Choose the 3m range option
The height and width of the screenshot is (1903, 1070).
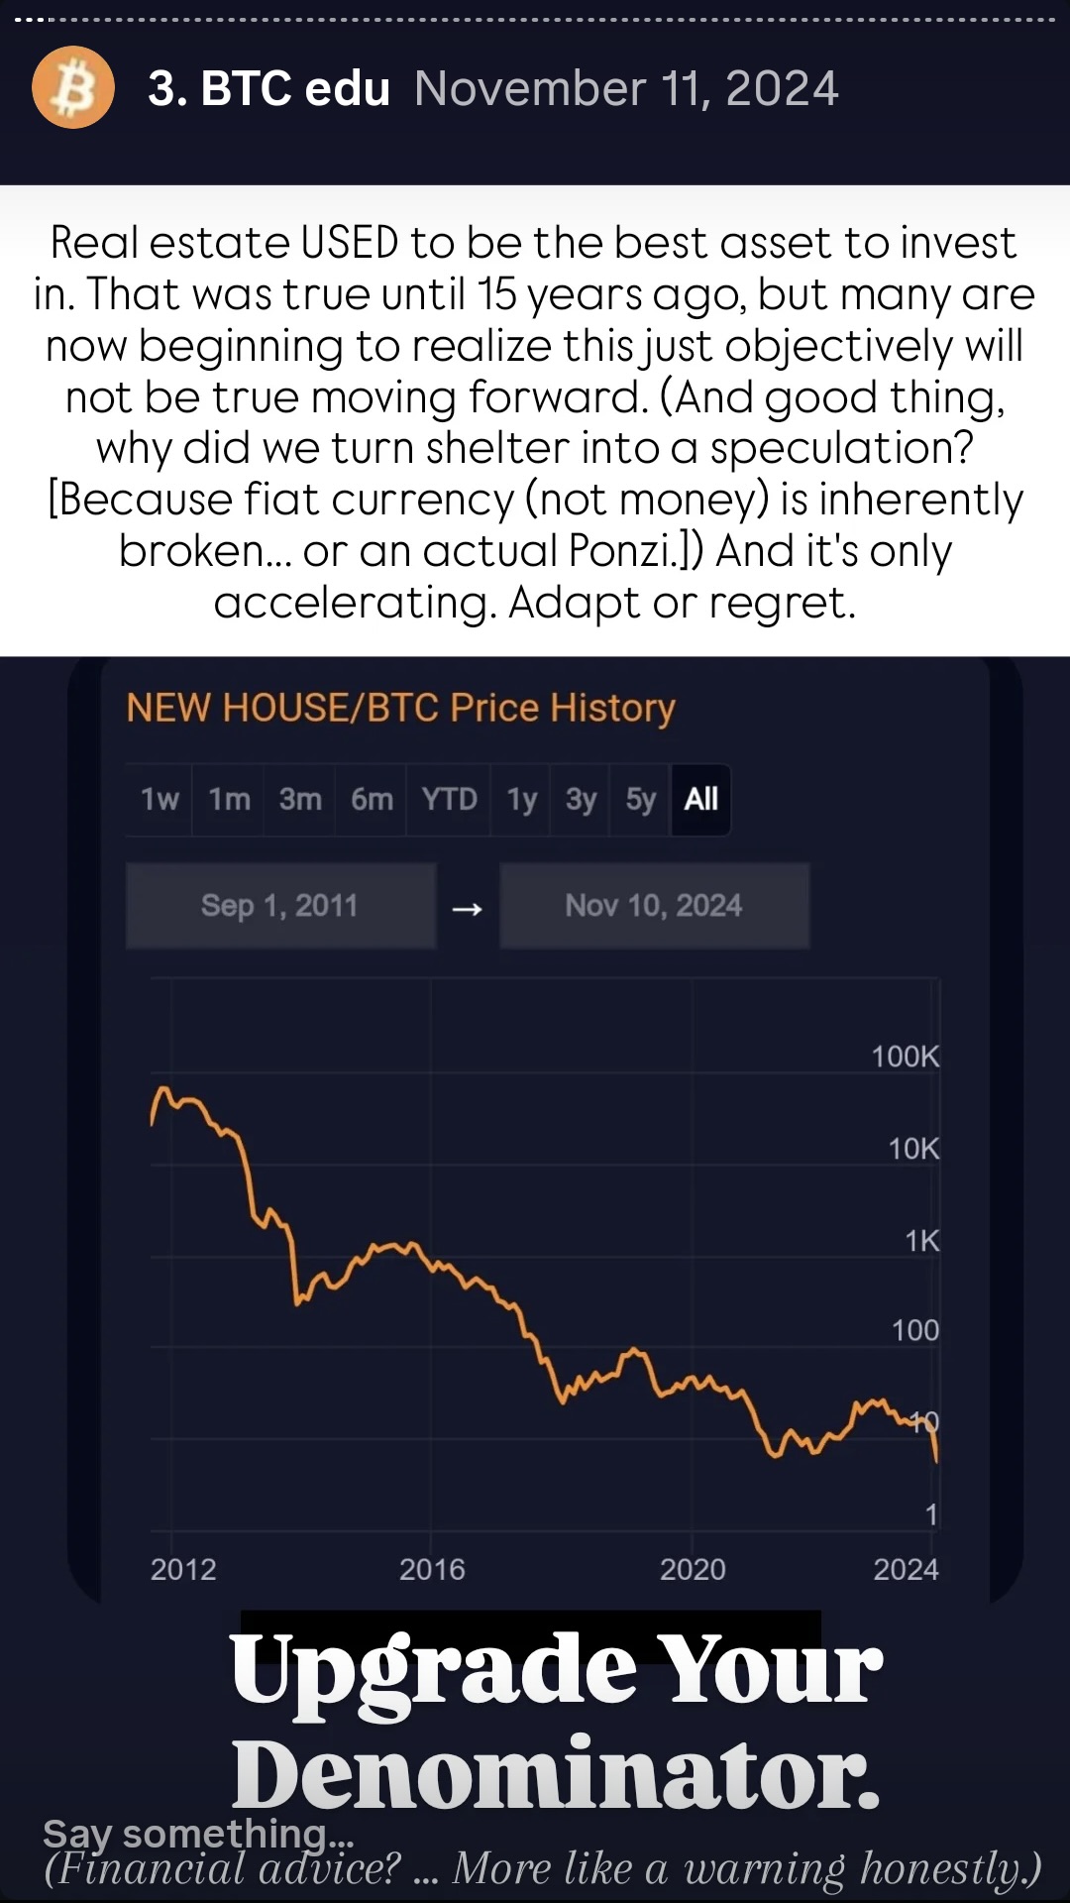point(300,799)
